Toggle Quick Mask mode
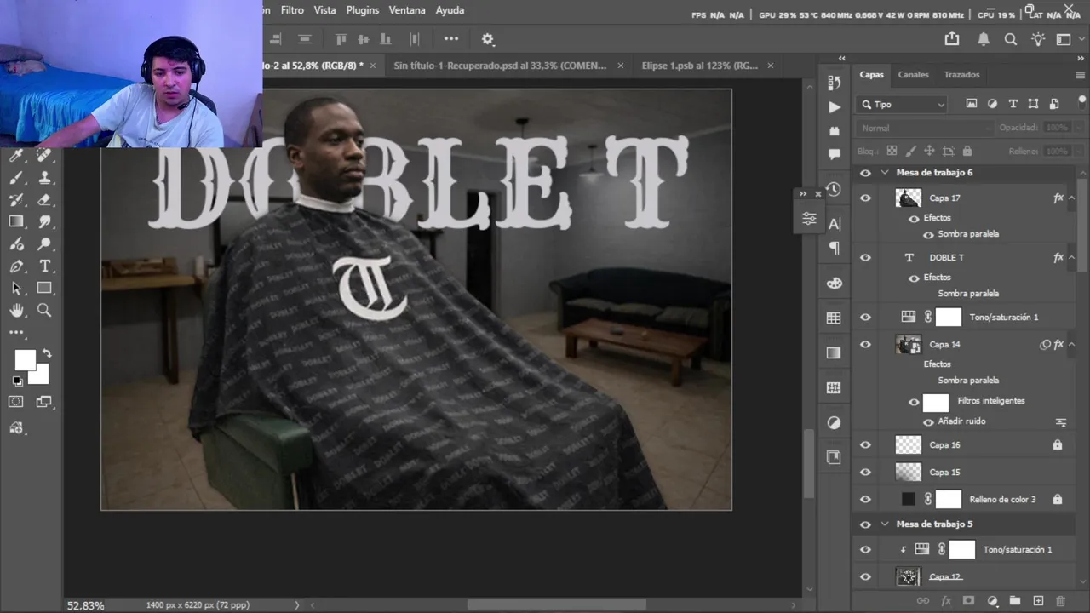The height and width of the screenshot is (613, 1090). point(16,402)
